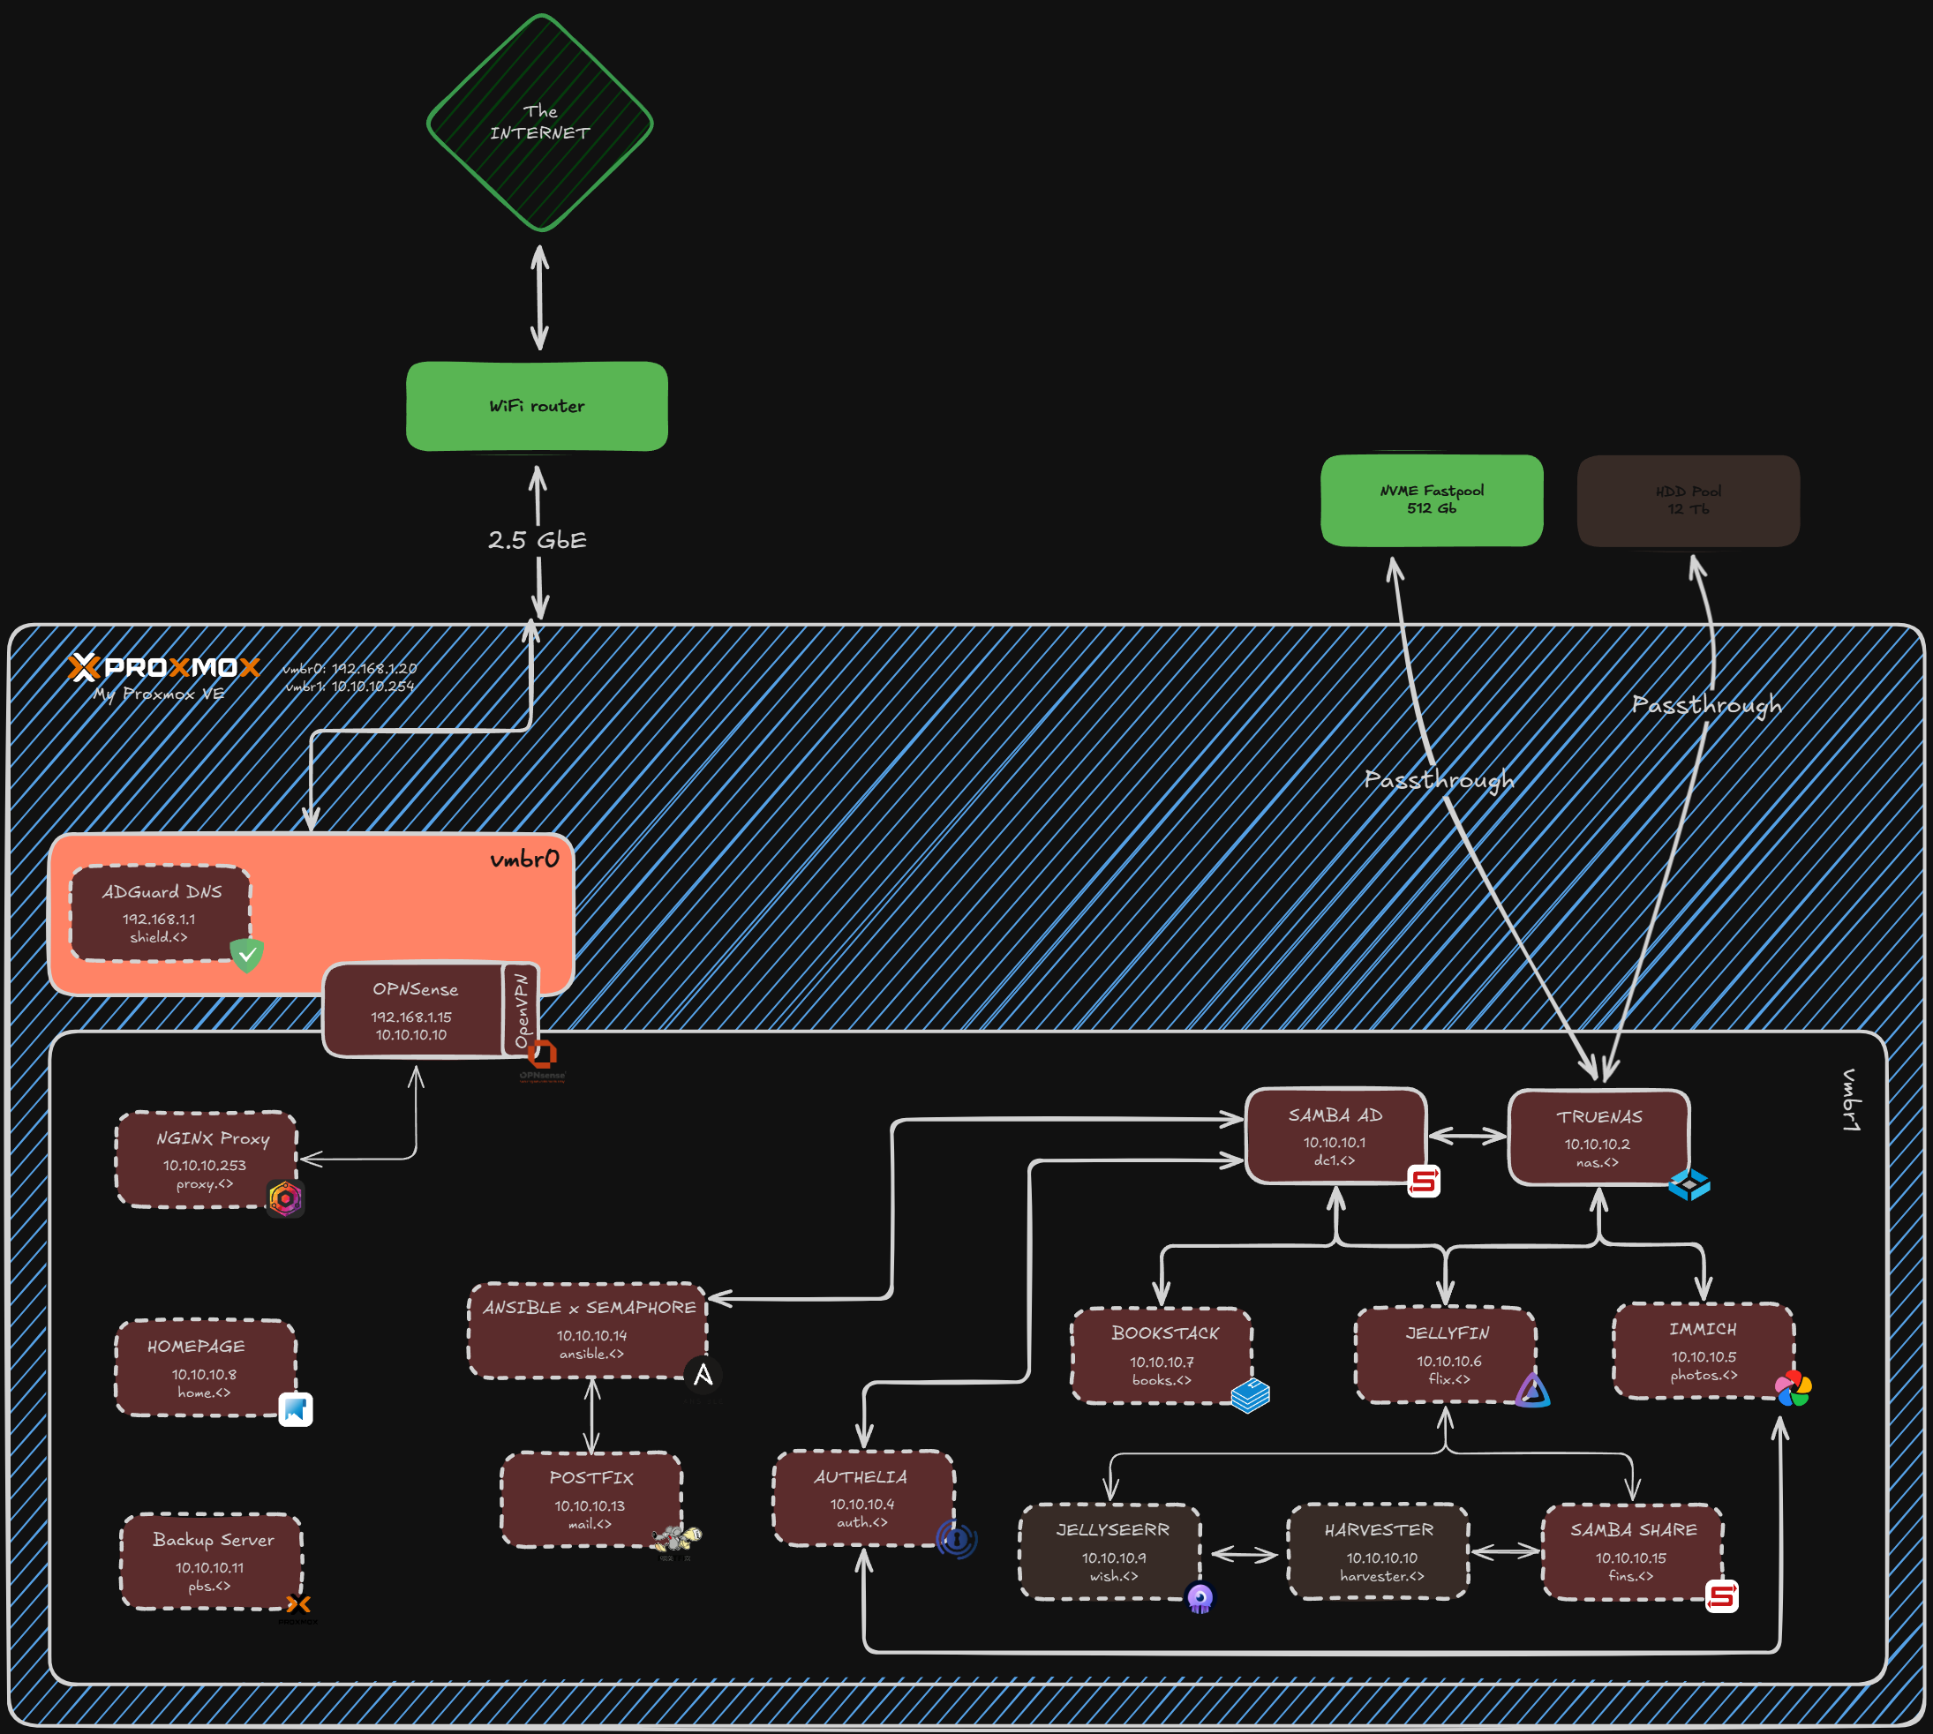The width and height of the screenshot is (1933, 1734).
Task: Click the TrueNAS blue logo icon
Action: click(x=1689, y=1184)
